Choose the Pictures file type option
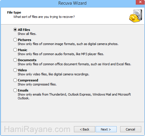This screenshot has height=136, width=145. (x=15, y=40)
